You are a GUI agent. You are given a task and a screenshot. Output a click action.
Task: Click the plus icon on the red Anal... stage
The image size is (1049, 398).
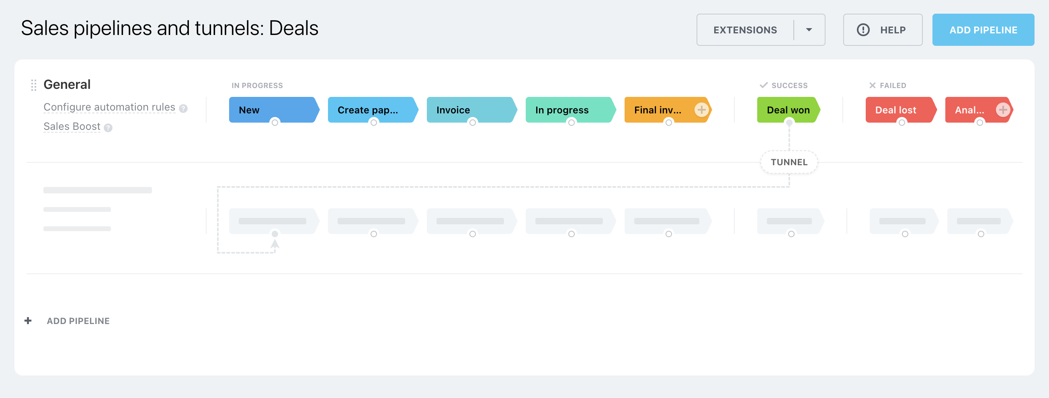click(x=1003, y=109)
